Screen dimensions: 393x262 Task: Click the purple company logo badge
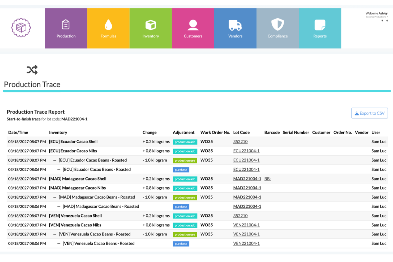coord(21,27)
